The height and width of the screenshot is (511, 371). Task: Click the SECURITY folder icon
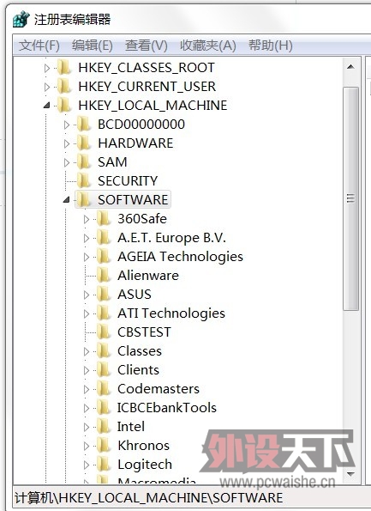point(84,180)
